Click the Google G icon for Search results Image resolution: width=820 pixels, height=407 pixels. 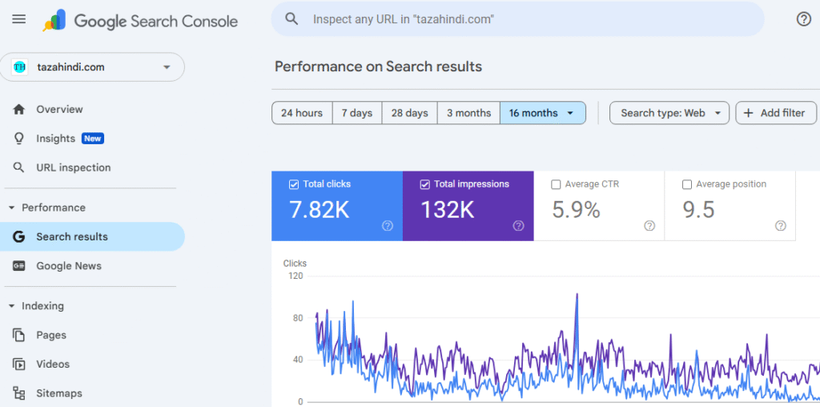coord(19,237)
